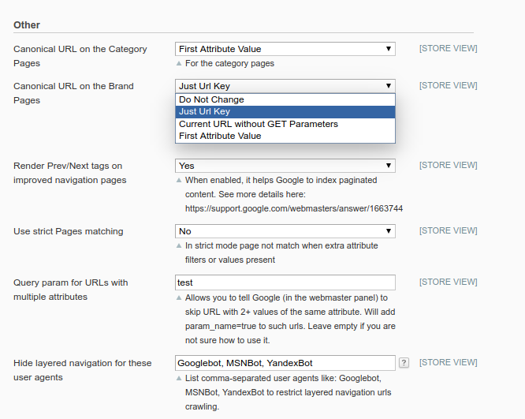The image size is (525, 419).
Task: Click Query param input field containing 'test'
Action: [x=285, y=282]
